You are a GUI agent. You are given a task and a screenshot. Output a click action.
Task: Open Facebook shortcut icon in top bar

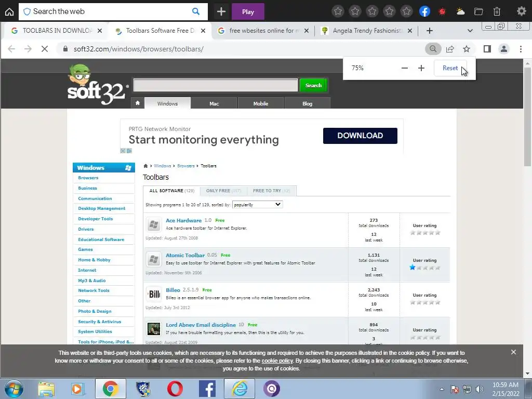point(424,11)
